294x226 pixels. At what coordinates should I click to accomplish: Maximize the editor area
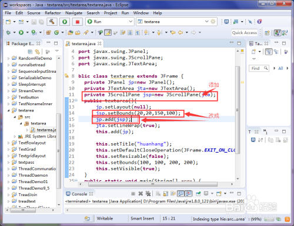(x=239, y=43)
